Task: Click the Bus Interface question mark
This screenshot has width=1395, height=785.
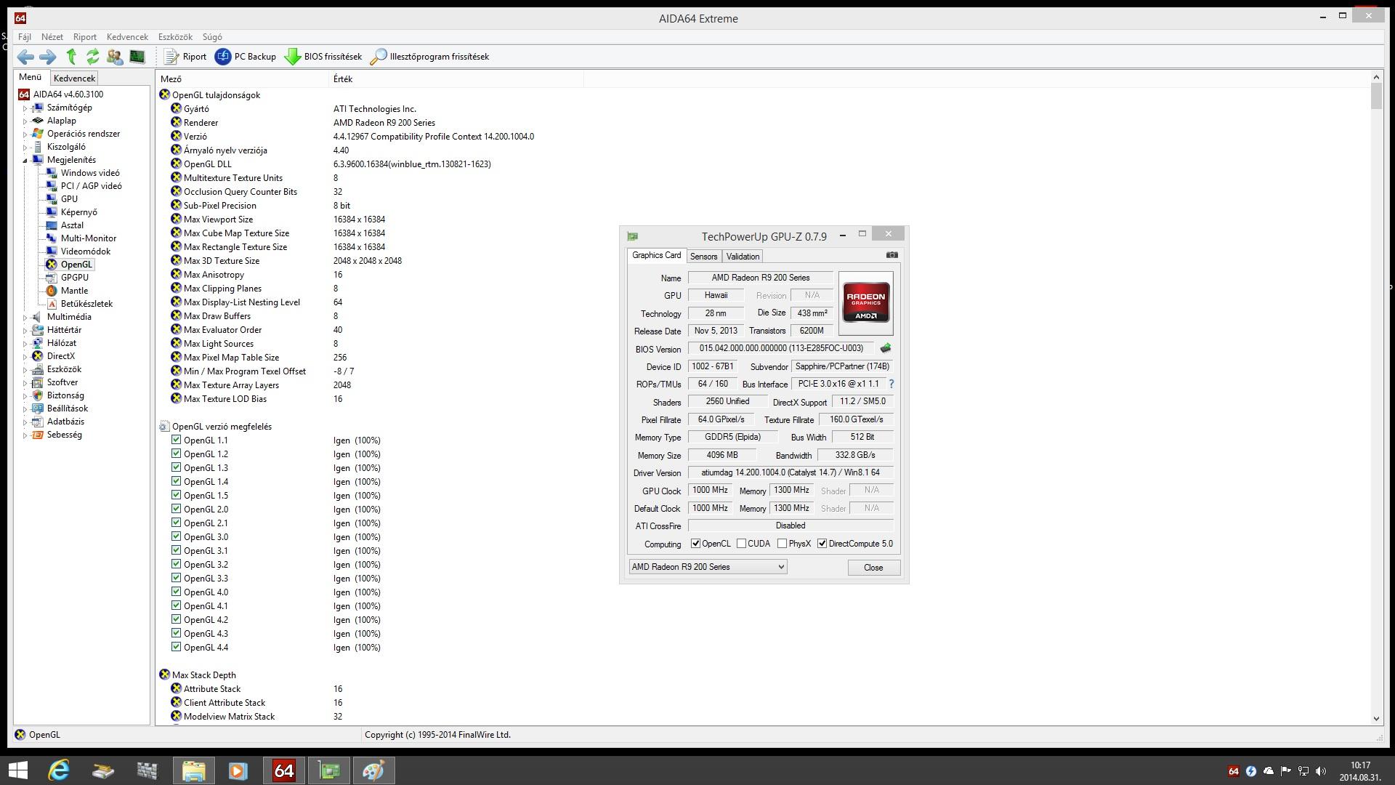Action: (891, 384)
